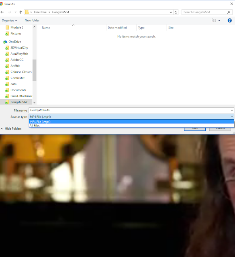Open the AdobeCC folder

[17, 60]
